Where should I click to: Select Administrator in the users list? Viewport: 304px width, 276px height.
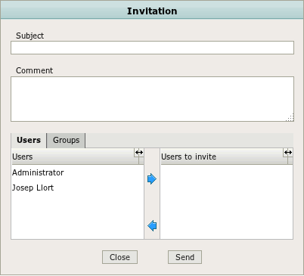[78, 172]
